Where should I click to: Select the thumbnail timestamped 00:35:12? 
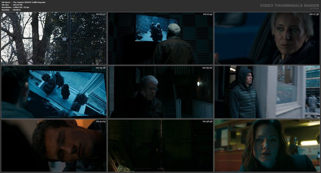(x=267, y=92)
